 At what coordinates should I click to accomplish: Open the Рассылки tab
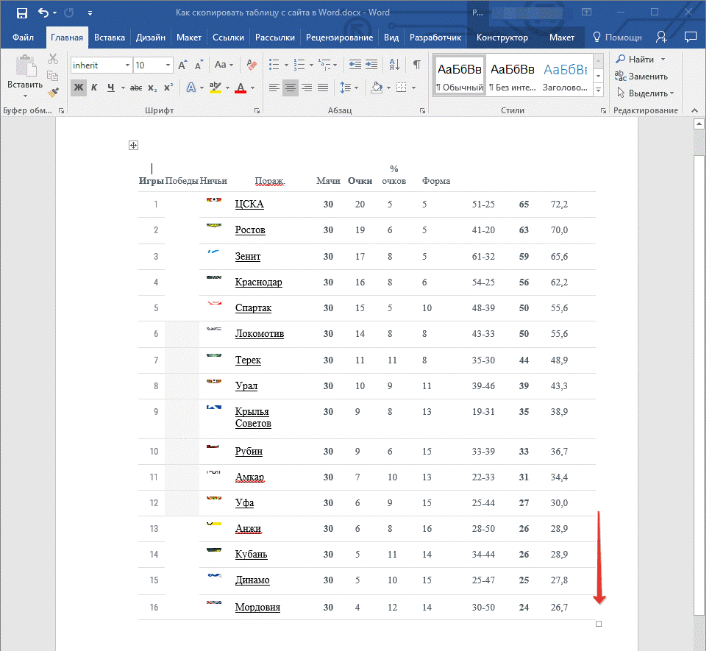274,38
